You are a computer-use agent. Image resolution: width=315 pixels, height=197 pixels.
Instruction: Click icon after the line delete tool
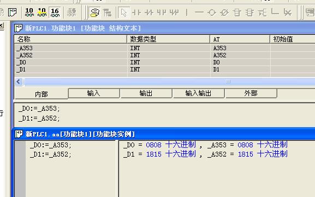point(310,13)
